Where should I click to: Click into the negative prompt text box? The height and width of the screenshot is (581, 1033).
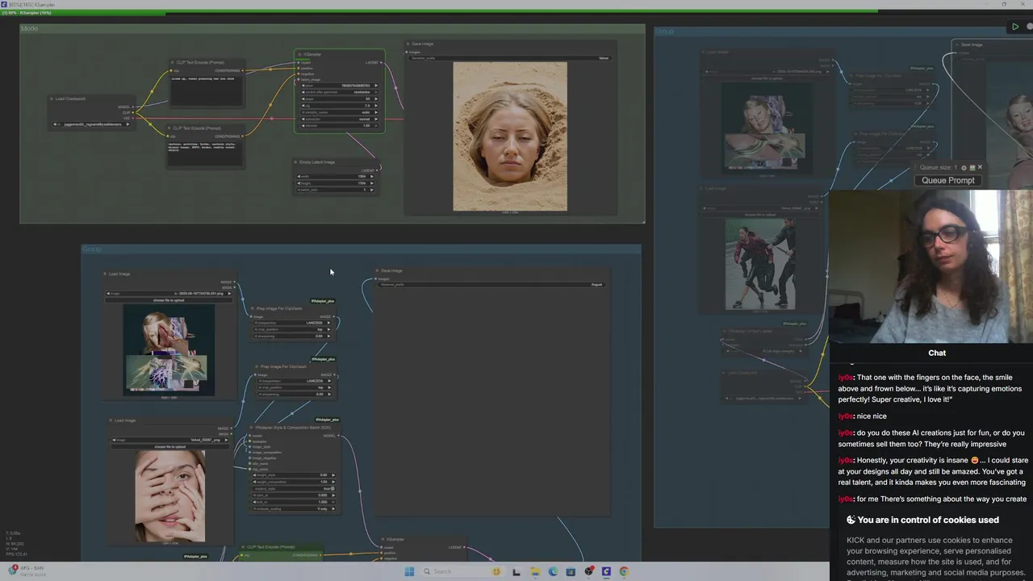pos(205,154)
